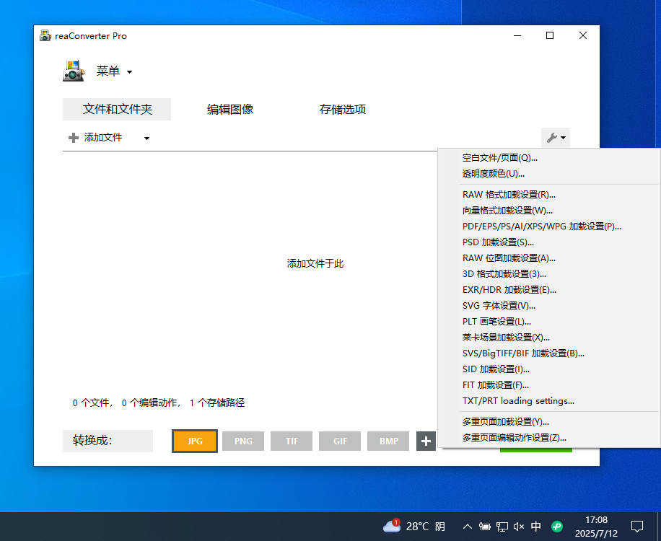The height and width of the screenshot is (541, 661).
Task: Select PNG output format button
Action: click(x=243, y=441)
